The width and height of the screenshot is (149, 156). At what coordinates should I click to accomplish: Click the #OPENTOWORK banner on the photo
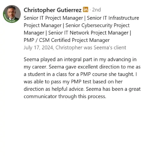pos(9,19)
